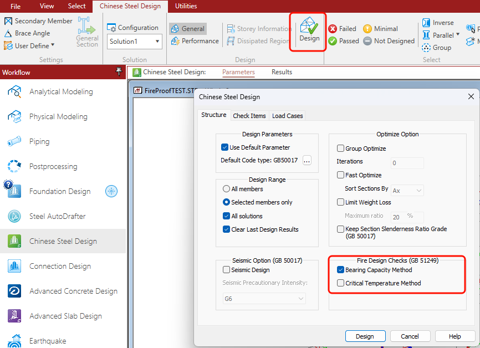The image size is (480, 348).
Task: Click the Design ribbon icon with green checkmark
Action: (309, 30)
